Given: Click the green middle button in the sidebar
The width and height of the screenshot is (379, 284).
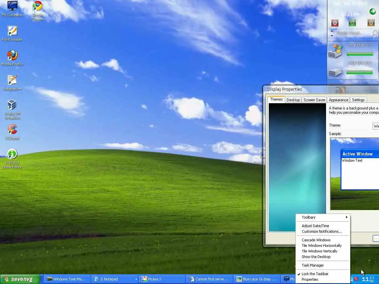Looking at the screenshot, I should pyautogui.click(x=352, y=23).
